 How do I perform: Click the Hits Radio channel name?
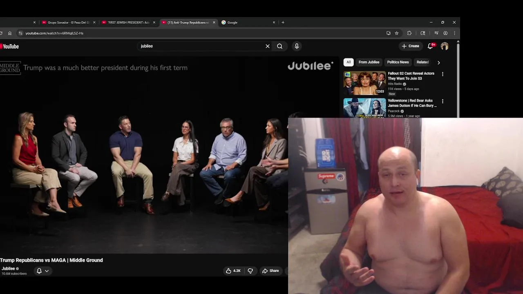395,84
